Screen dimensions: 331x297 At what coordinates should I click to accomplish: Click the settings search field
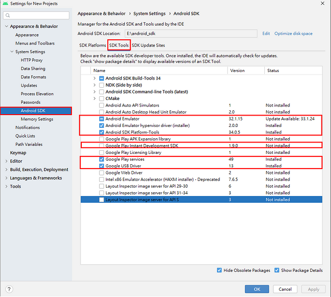pyautogui.click(x=36, y=15)
